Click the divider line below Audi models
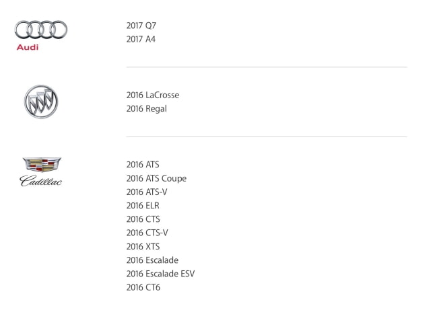The image size is (431, 312). (x=267, y=67)
